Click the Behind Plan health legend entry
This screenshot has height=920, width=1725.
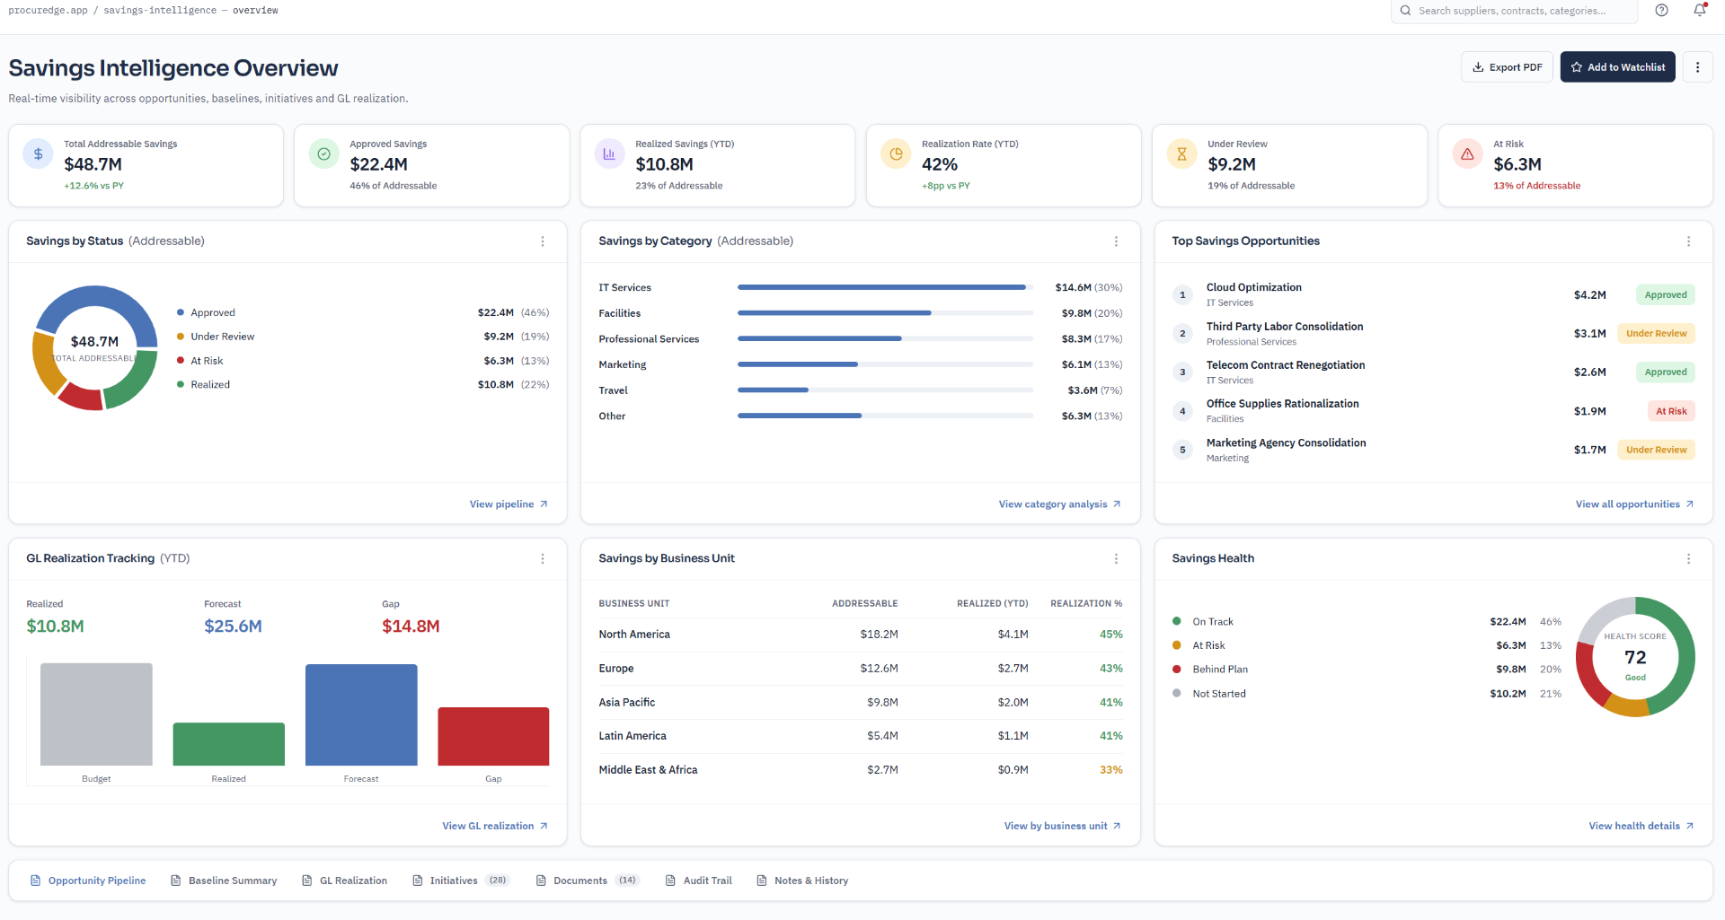click(1367, 670)
